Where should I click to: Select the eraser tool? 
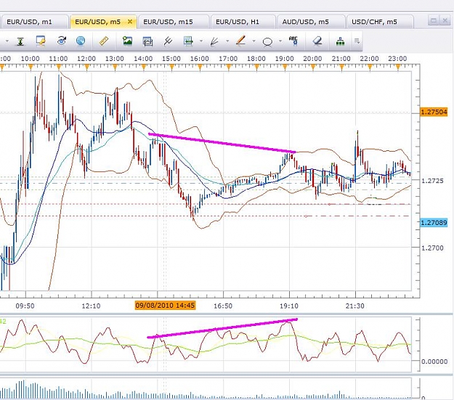[x=317, y=41]
